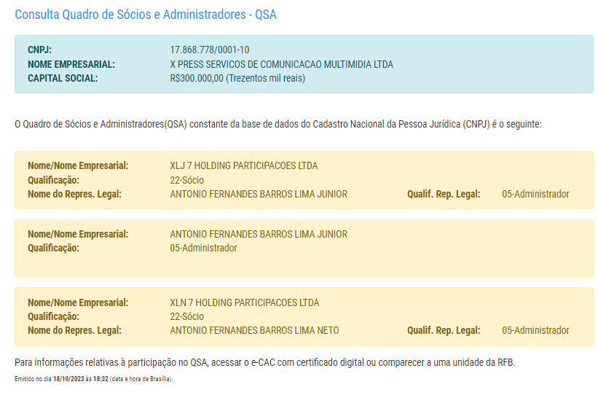Click the Consulta Quadro de Sócios page title
The height and width of the screenshot is (395, 598).
coord(146,15)
